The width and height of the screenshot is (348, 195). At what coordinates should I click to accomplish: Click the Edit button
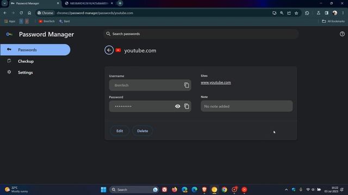120,131
